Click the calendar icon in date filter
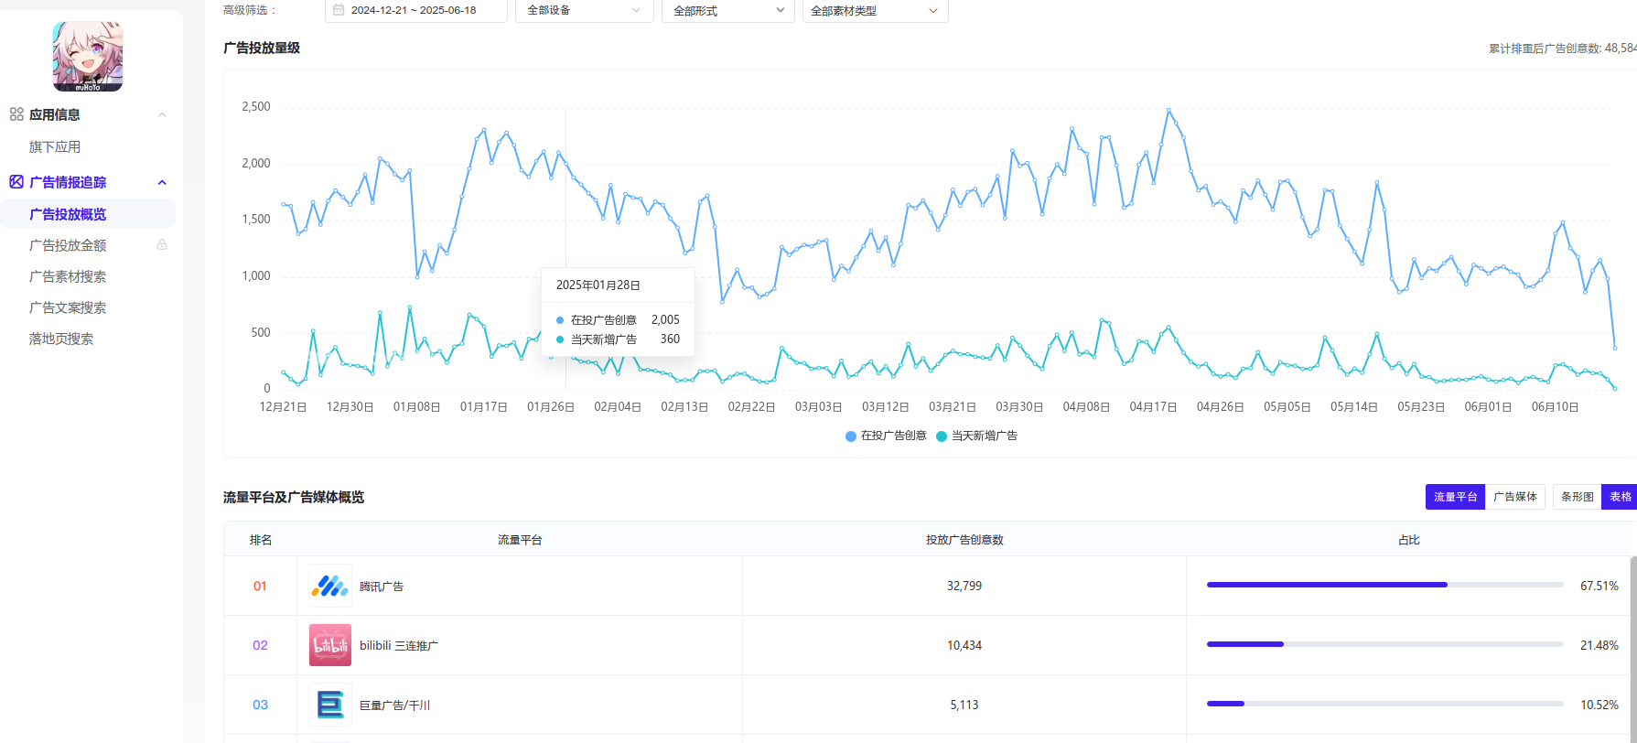 [x=339, y=10]
